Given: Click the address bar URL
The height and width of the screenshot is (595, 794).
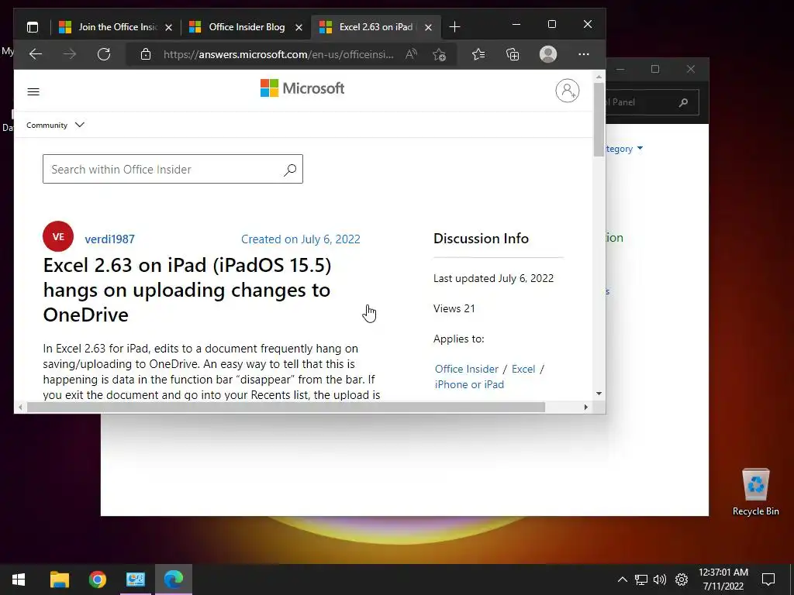Looking at the screenshot, I should (278, 54).
